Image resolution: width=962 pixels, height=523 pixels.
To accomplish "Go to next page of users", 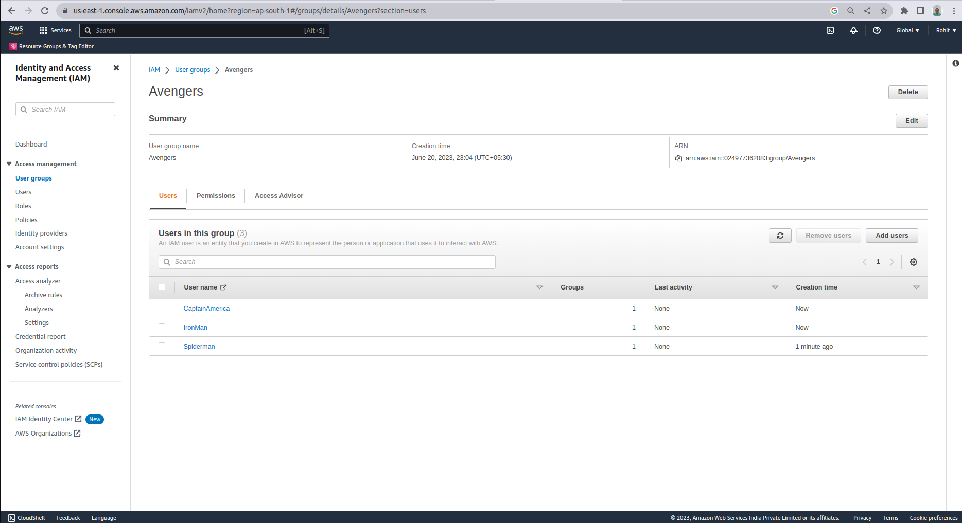I will 892,262.
